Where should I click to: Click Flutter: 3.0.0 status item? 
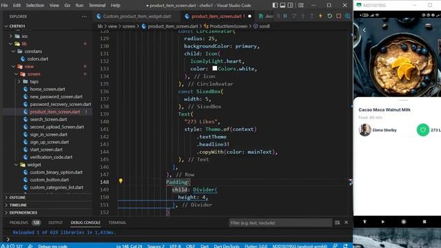[256, 246]
